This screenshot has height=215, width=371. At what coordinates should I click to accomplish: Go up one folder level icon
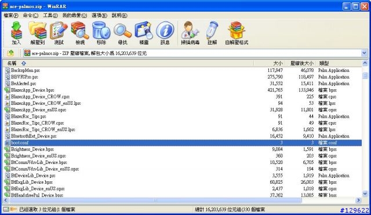pyautogui.click(x=11, y=53)
